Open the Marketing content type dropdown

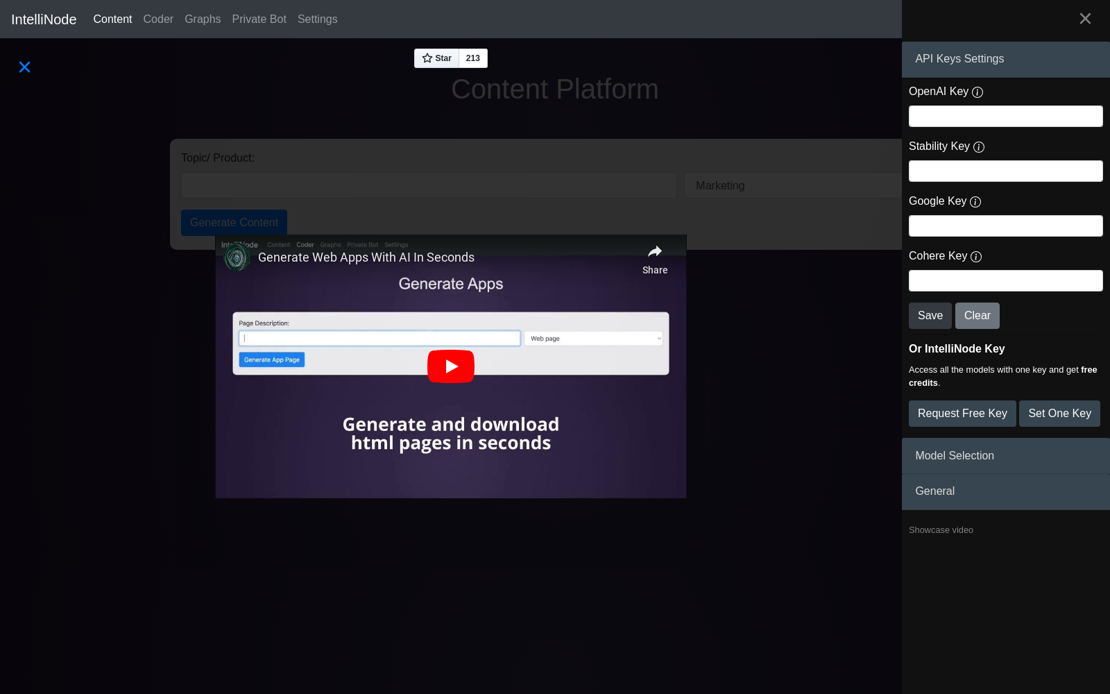coord(793,185)
